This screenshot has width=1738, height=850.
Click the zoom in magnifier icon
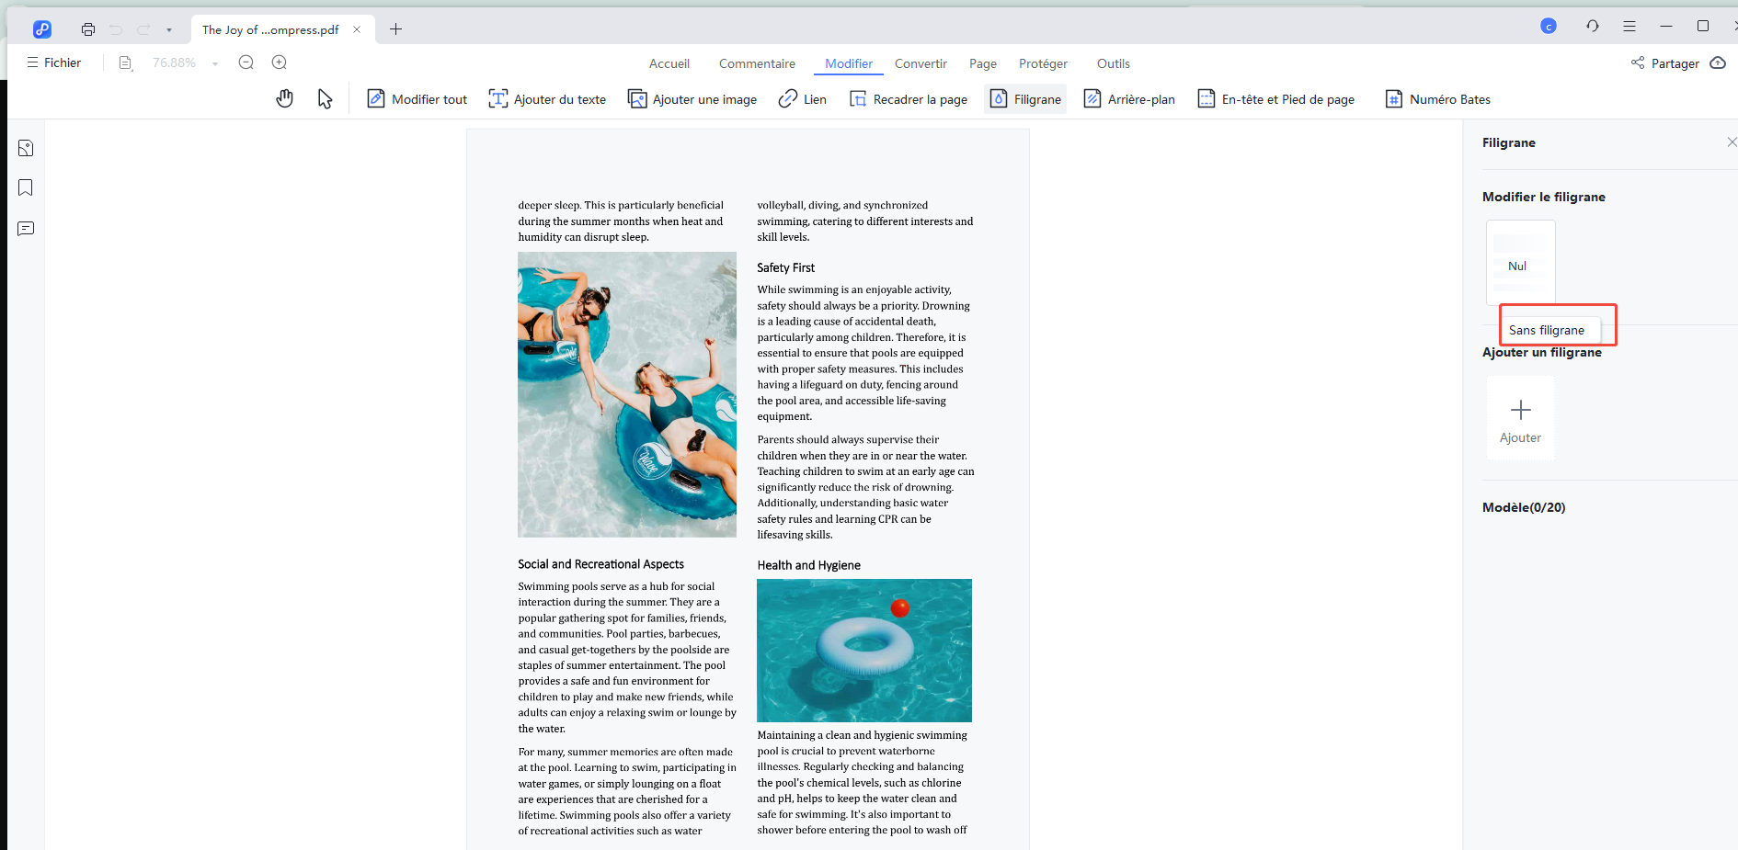click(280, 62)
